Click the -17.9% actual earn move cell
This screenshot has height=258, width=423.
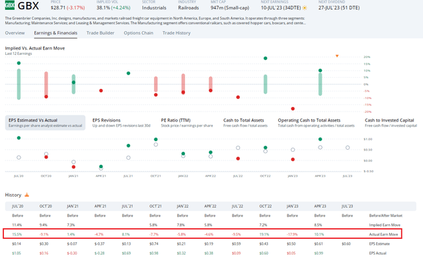click(292, 234)
